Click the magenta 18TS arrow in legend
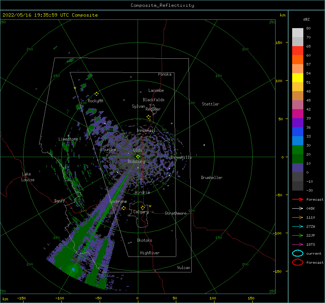325x303 pixels. coord(298,245)
